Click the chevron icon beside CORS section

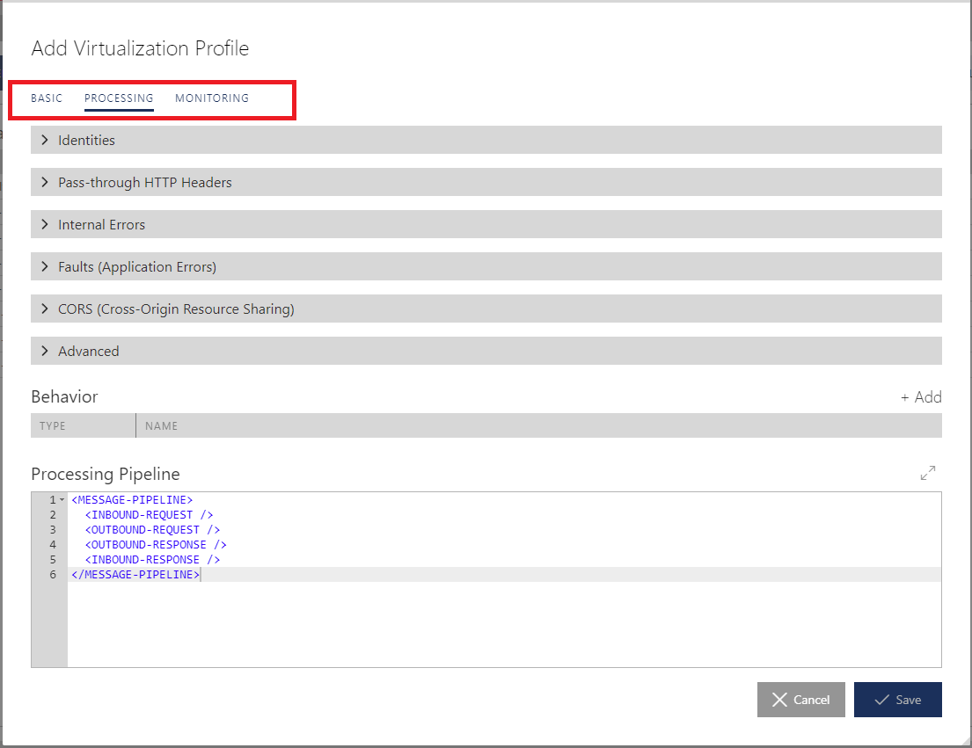(45, 309)
